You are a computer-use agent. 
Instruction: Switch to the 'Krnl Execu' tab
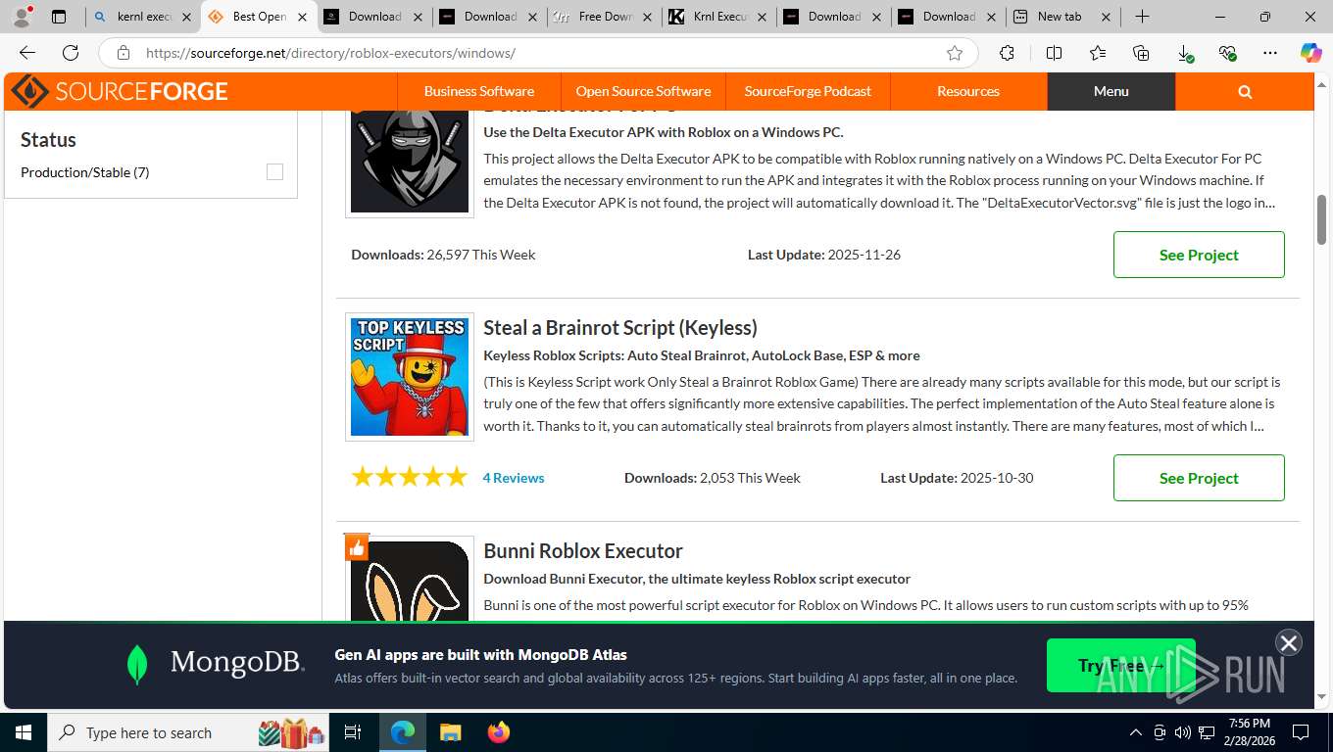pyautogui.click(x=720, y=17)
